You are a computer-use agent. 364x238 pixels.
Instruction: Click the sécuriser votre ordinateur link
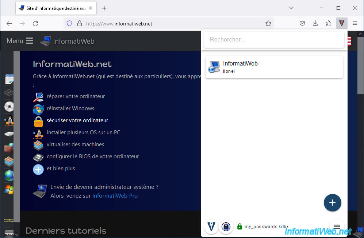click(77, 120)
